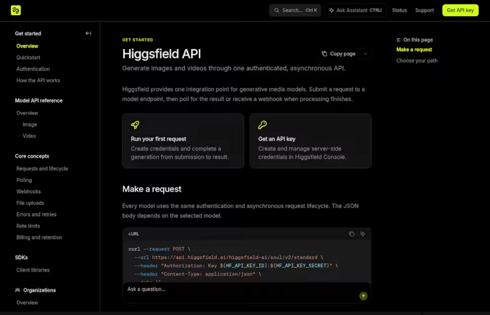Click the GET STARTED breadcrumb label
The height and width of the screenshot is (315, 490).
[x=138, y=40]
